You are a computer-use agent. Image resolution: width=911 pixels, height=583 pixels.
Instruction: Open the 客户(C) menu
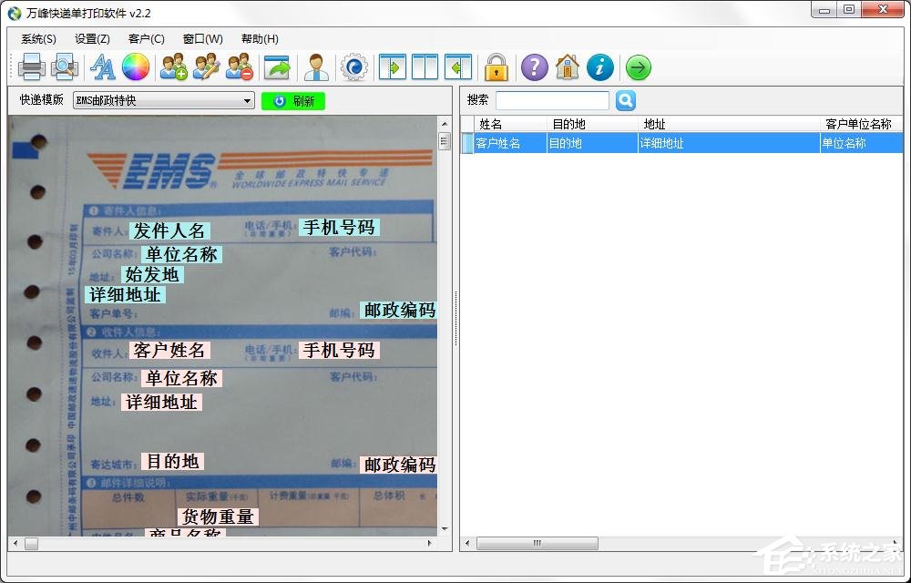(147, 39)
